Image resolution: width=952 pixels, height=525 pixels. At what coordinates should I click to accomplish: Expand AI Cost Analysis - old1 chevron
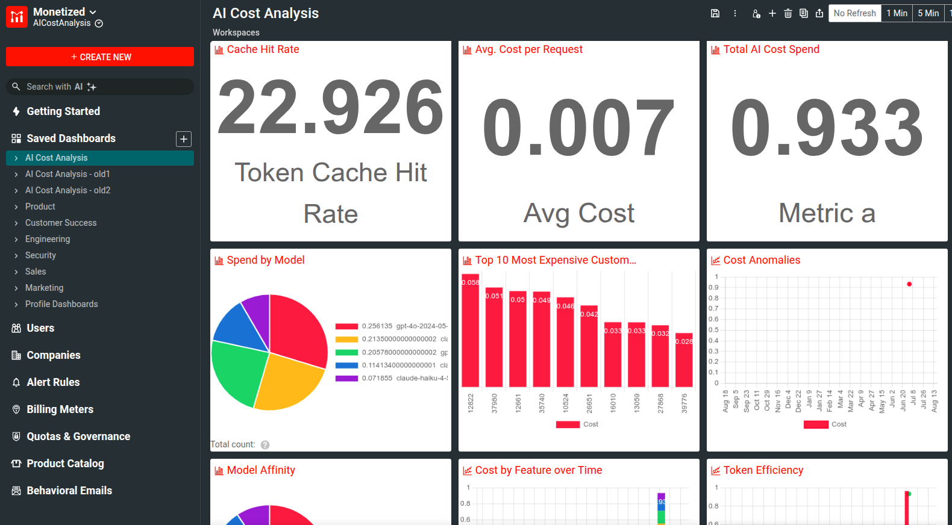[16, 174]
